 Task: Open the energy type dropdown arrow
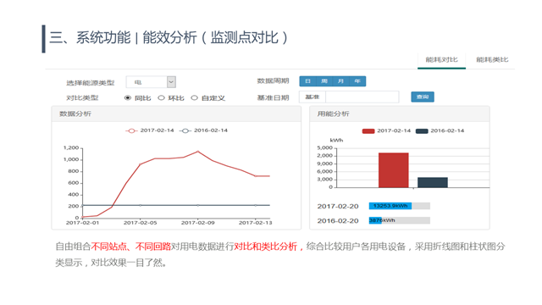coord(171,82)
